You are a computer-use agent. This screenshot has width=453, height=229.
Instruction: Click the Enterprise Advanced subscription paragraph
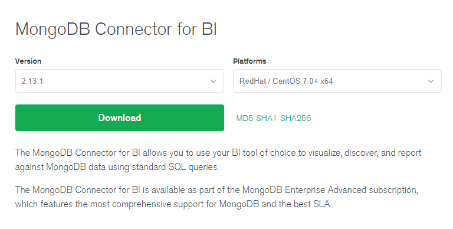pos(216,197)
